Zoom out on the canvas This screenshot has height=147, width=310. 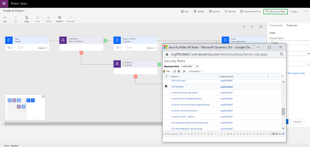pyautogui.click(x=244, y=27)
